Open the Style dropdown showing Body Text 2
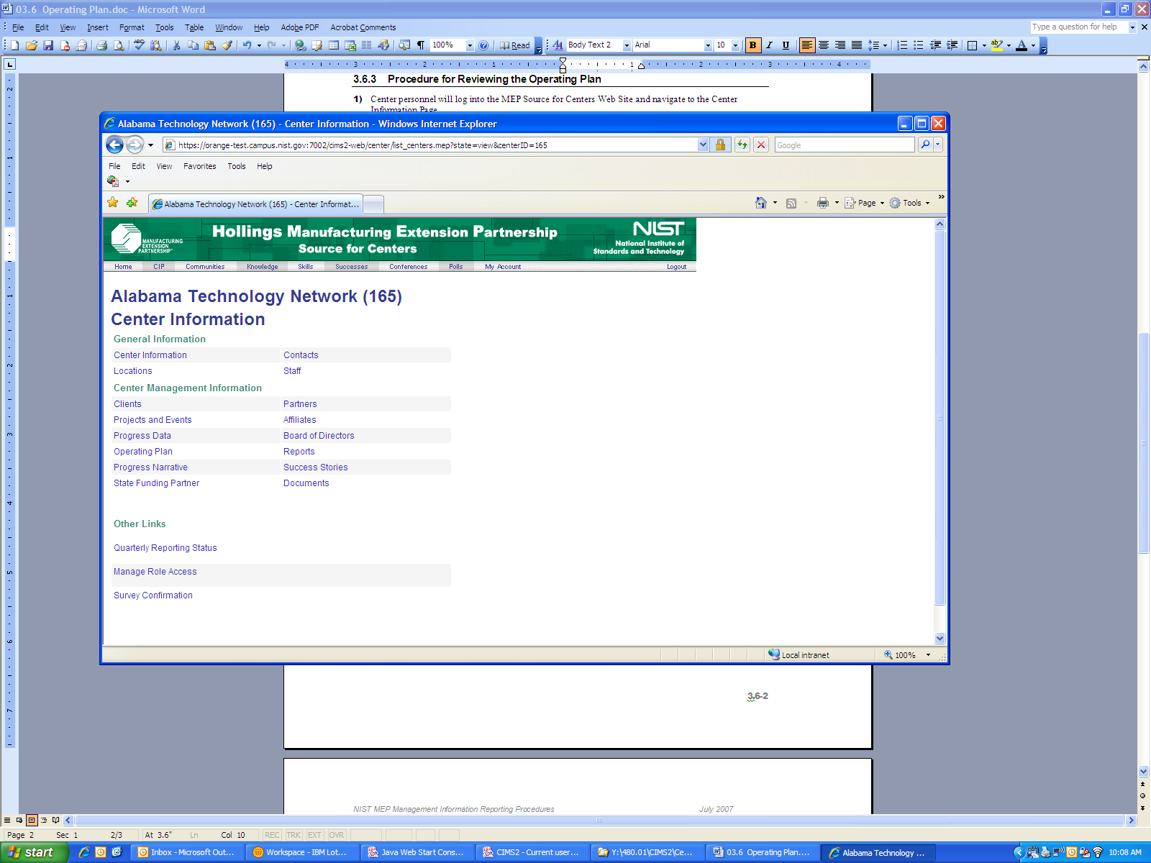The image size is (1151, 863). 627,45
